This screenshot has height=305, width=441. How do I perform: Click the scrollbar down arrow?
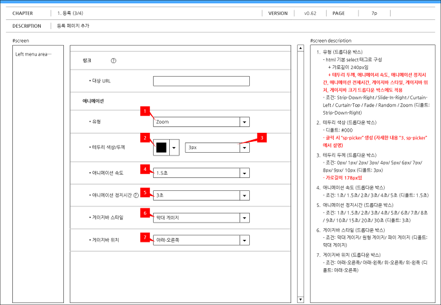(x=300, y=299)
